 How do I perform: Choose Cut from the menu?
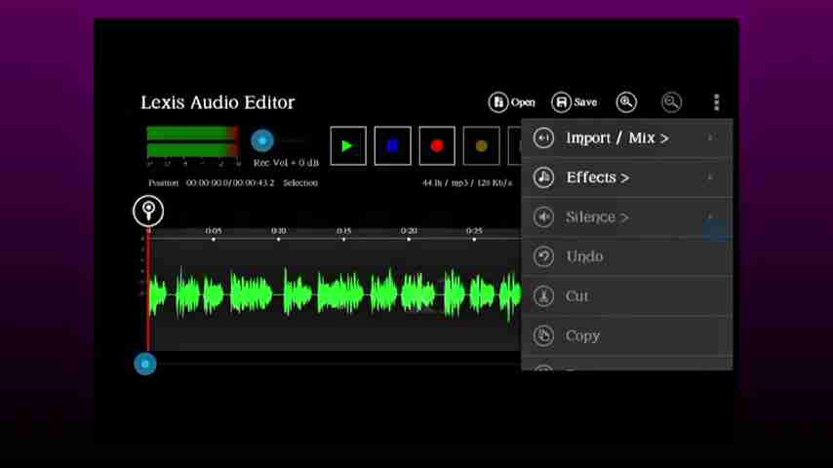(x=627, y=295)
